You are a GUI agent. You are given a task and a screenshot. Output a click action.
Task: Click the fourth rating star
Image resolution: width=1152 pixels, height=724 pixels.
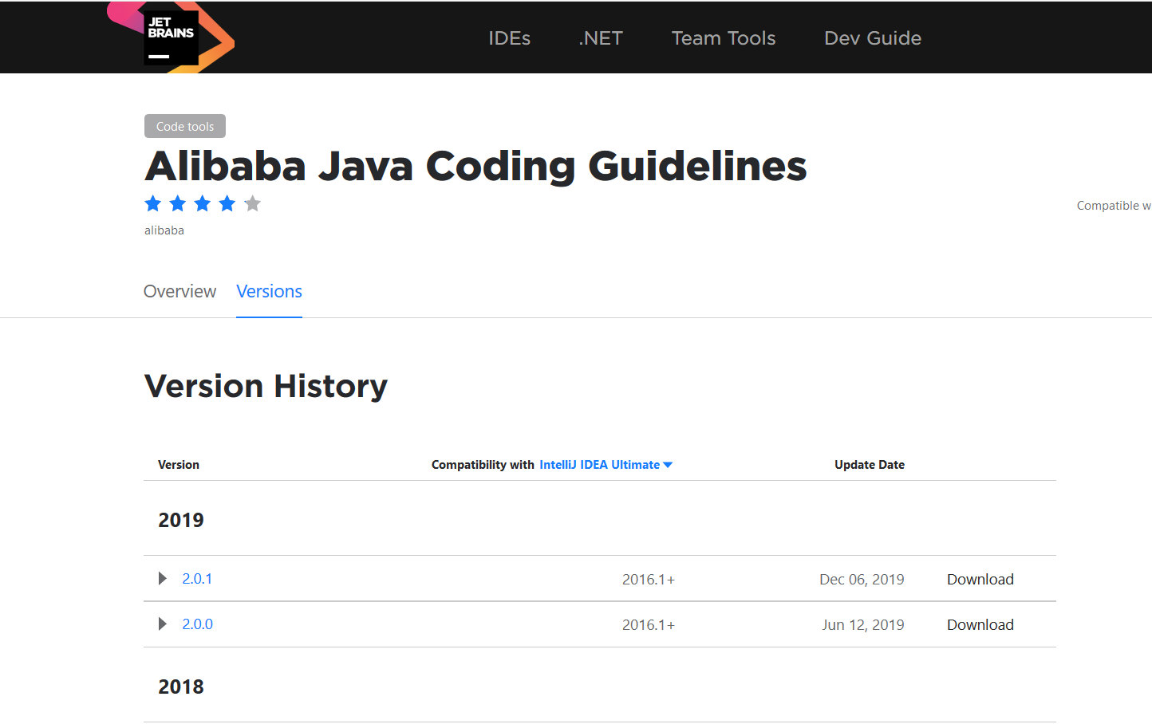point(227,203)
